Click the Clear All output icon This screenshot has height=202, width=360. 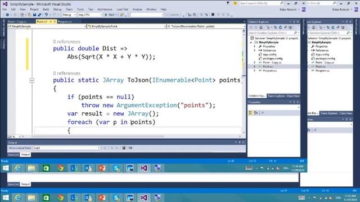124,148
